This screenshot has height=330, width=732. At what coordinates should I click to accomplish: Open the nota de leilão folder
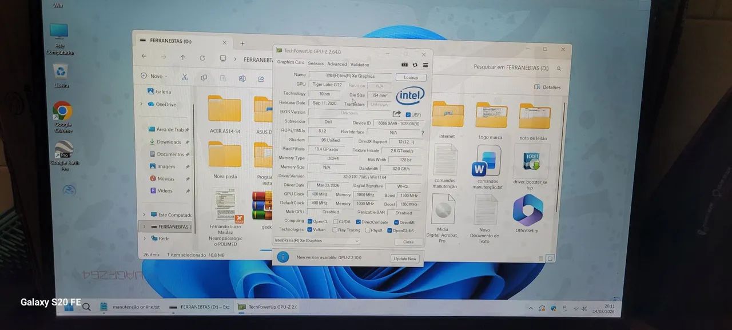[534, 122]
